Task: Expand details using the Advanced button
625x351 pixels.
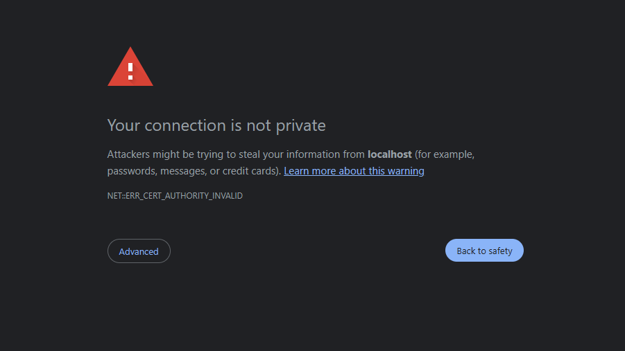Action: tap(139, 251)
